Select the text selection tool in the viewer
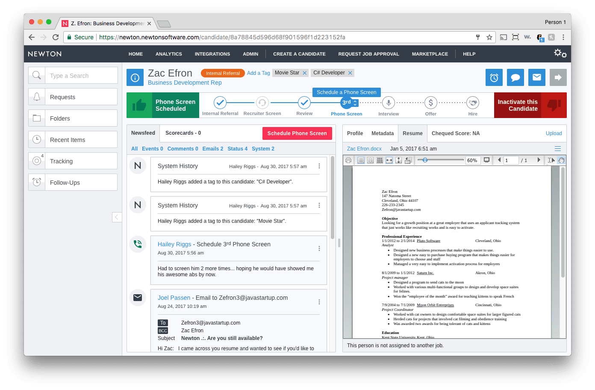595x390 pixels. coord(551,160)
